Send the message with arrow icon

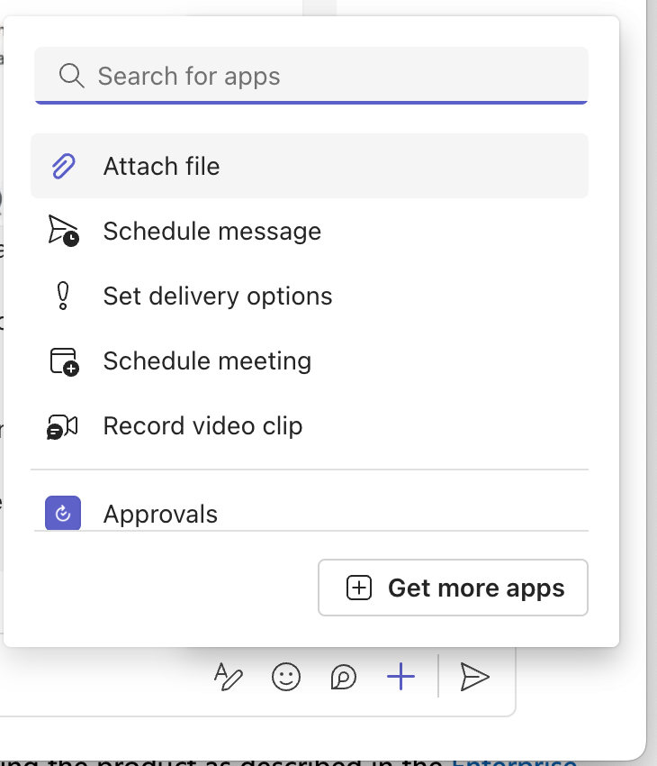[474, 677]
